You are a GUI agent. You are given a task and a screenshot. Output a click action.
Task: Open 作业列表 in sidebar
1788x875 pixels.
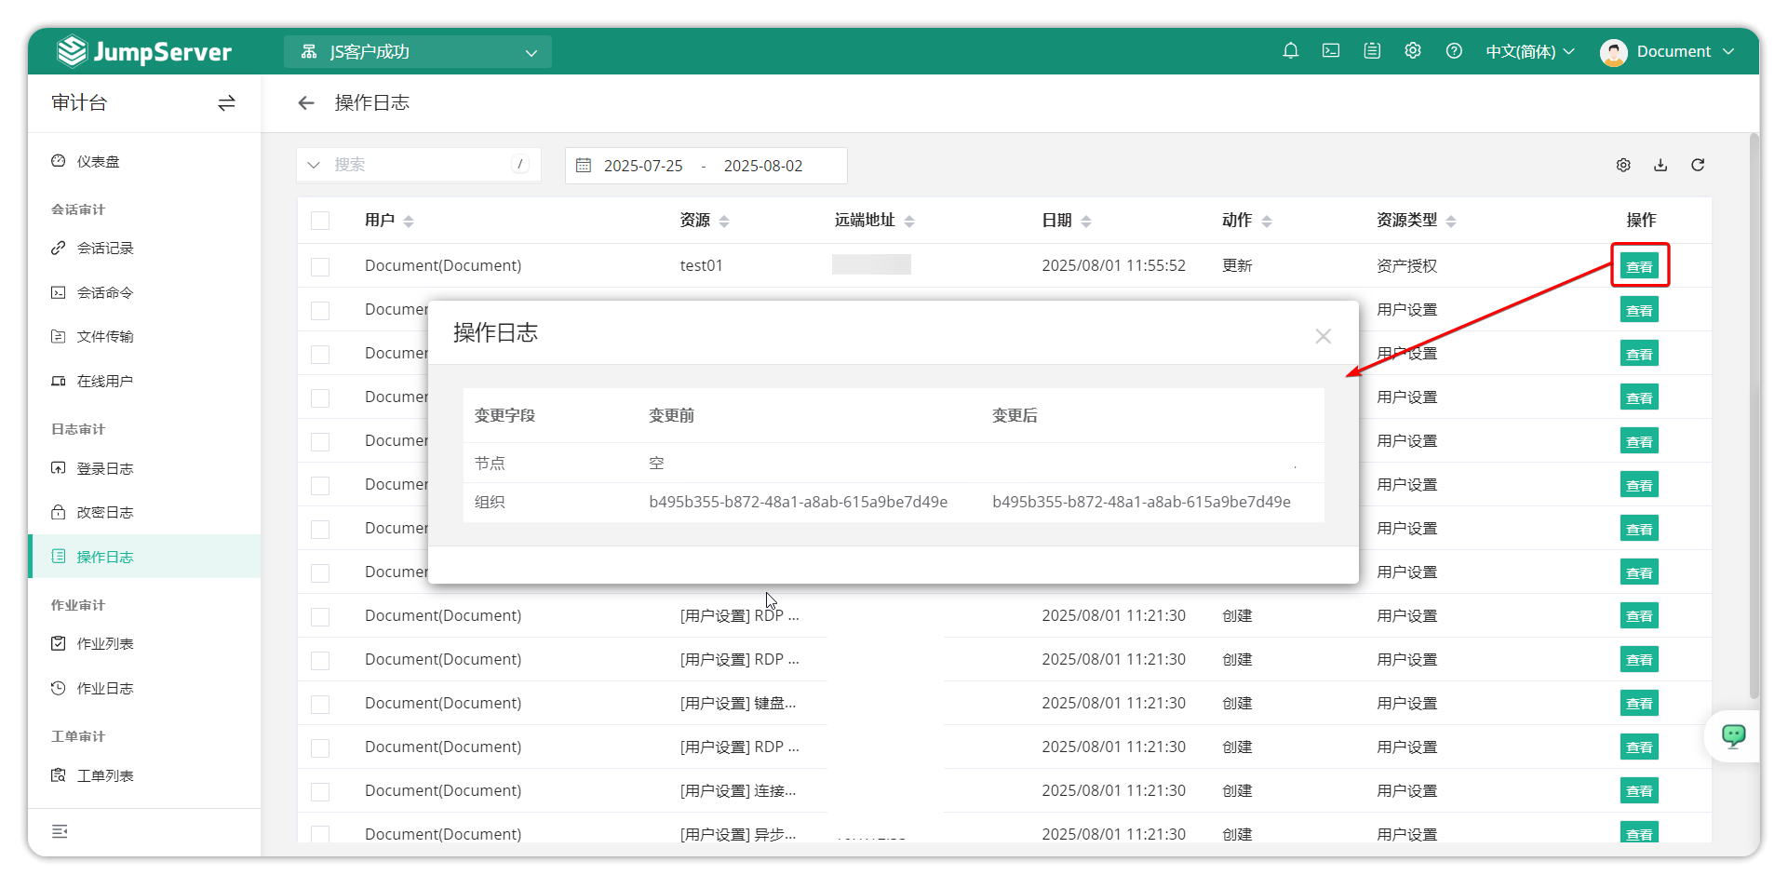point(144,644)
